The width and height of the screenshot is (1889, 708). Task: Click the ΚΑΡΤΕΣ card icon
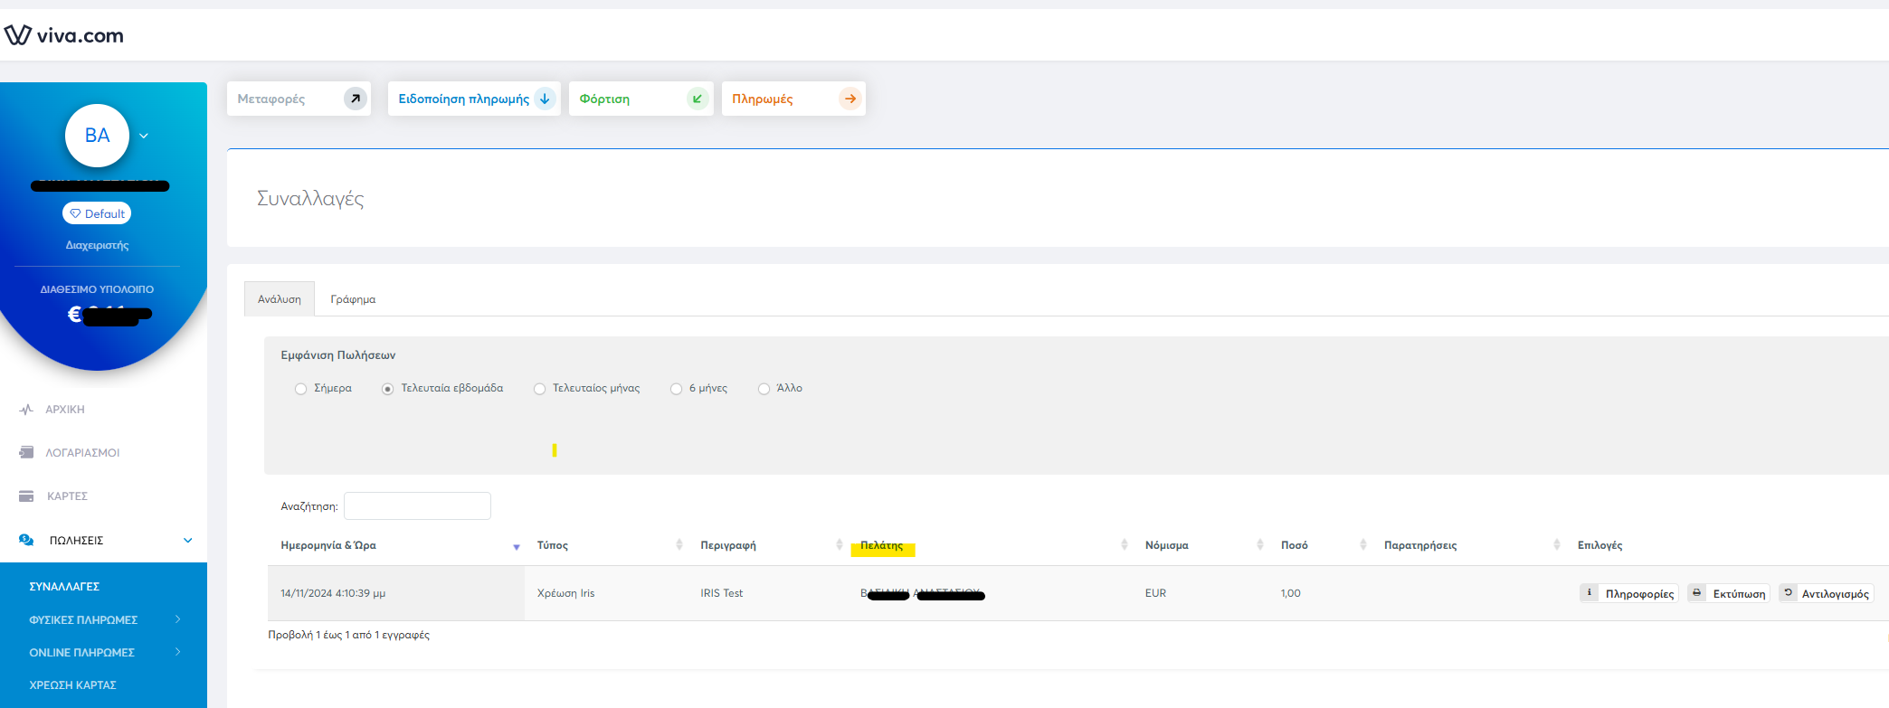tap(26, 496)
